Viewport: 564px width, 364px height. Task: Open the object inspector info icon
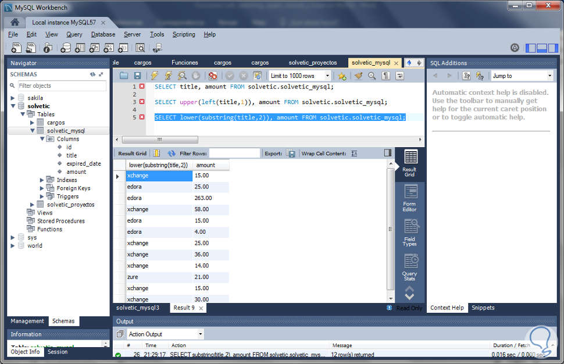(x=48, y=48)
